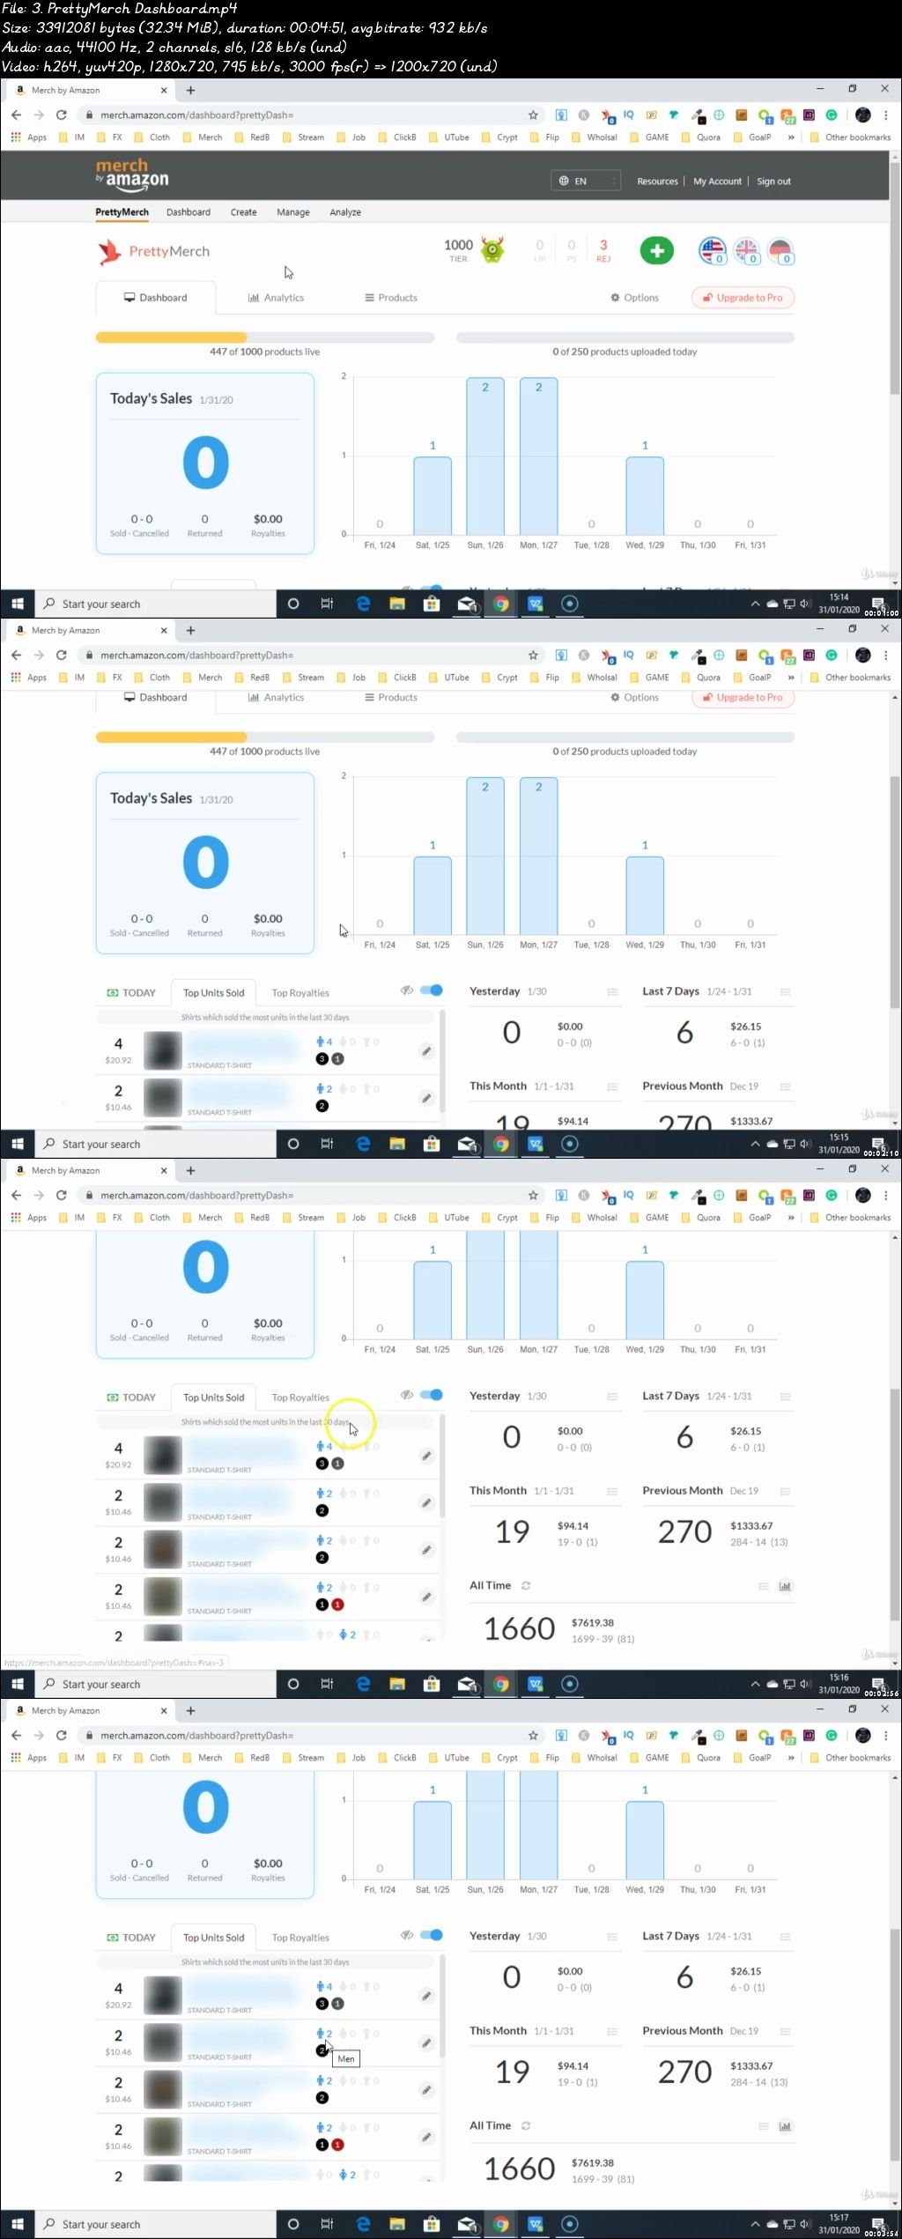
Task: Select the UK flag marketplace icon
Action: (746, 251)
